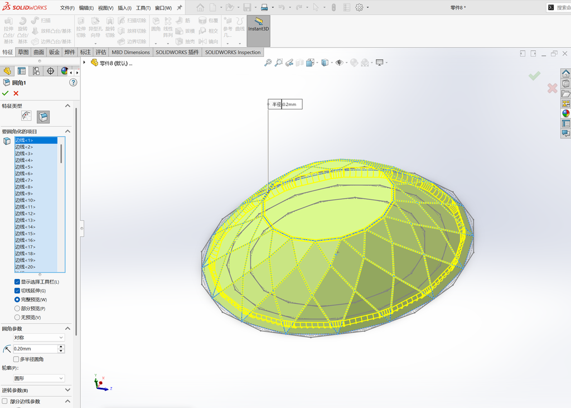Toggle 显示选择工具栏 checkbox

point(17,282)
